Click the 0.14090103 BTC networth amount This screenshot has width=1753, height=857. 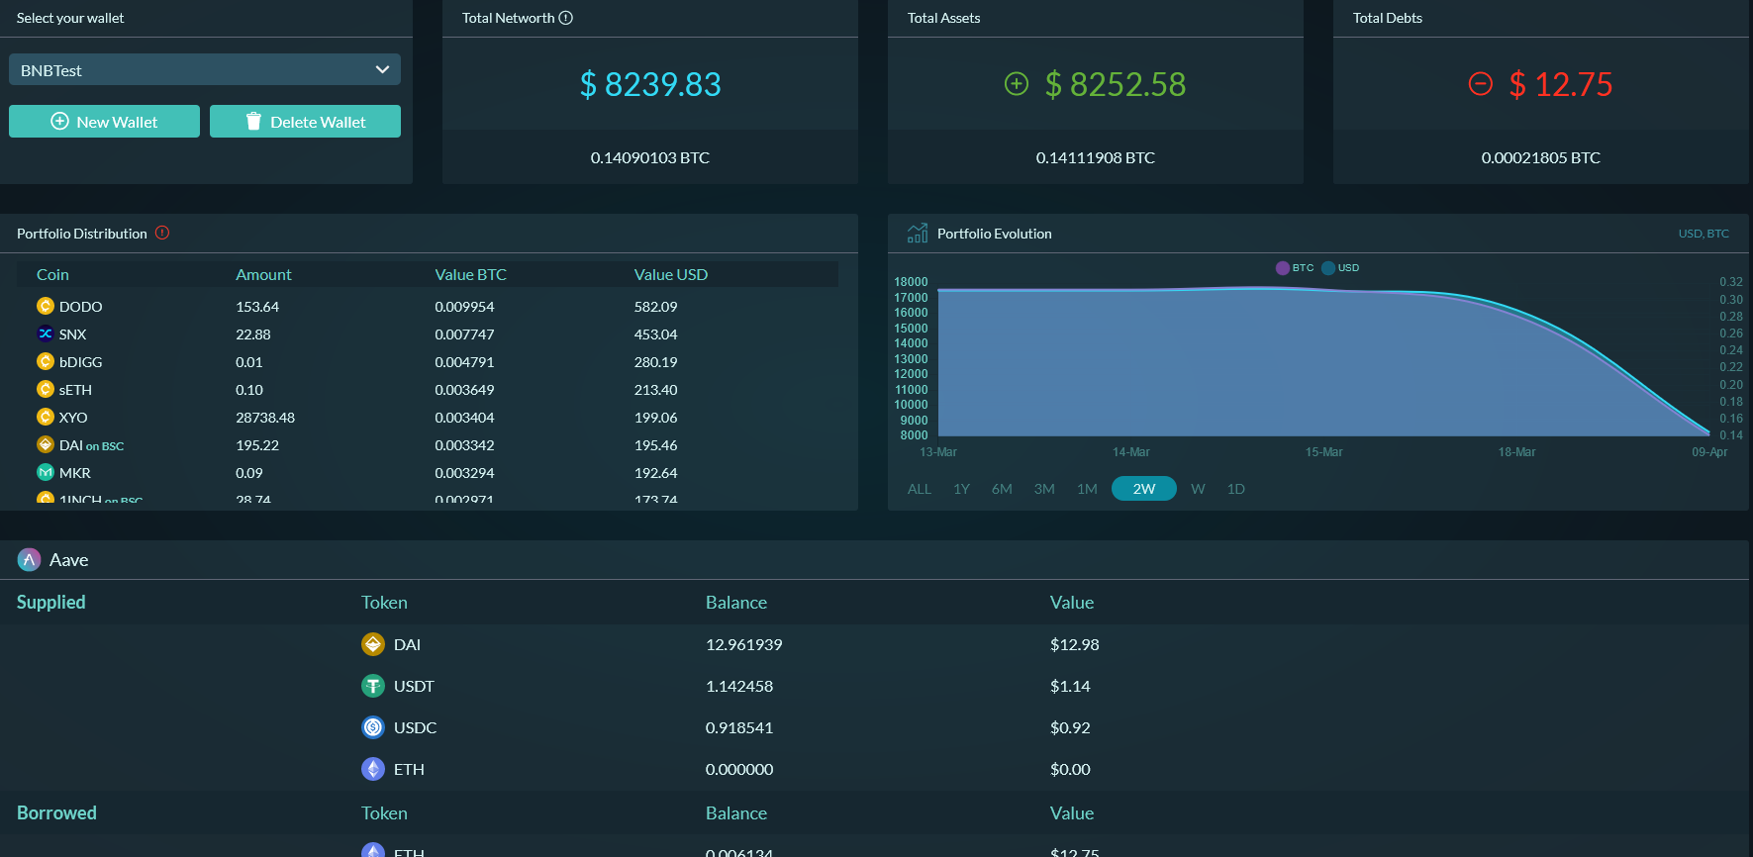pos(650,157)
